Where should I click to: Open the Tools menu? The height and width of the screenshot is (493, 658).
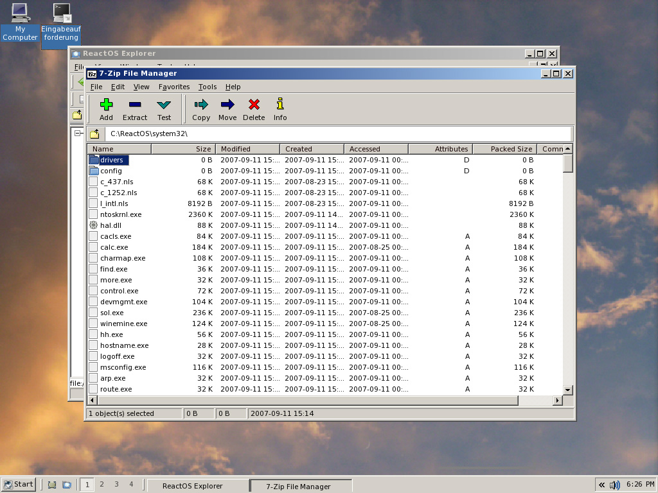click(208, 87)
